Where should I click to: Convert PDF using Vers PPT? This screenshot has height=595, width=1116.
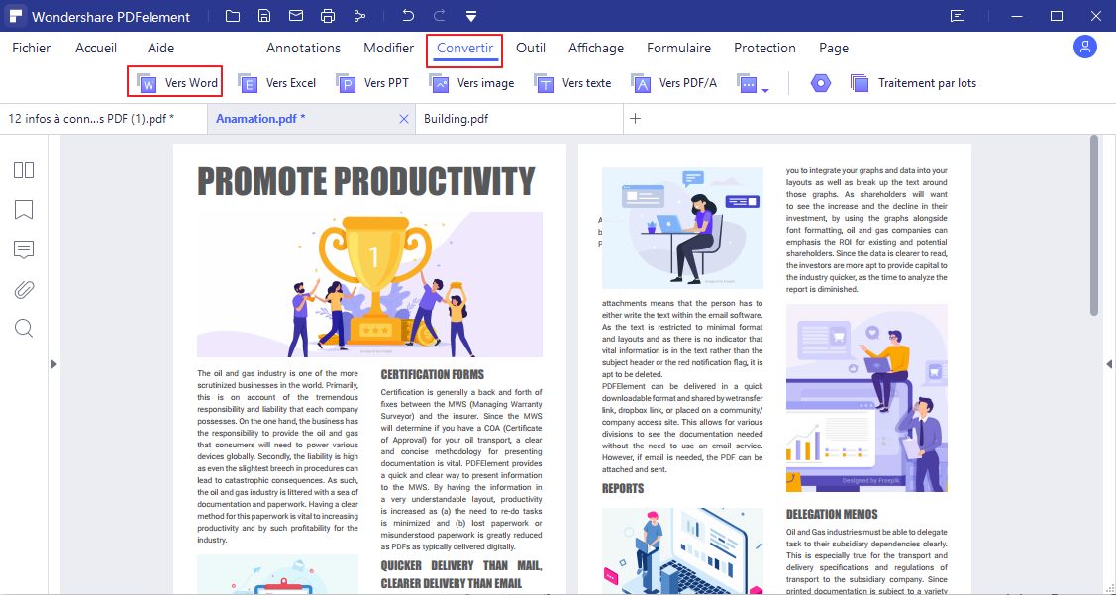pos(372,83)
